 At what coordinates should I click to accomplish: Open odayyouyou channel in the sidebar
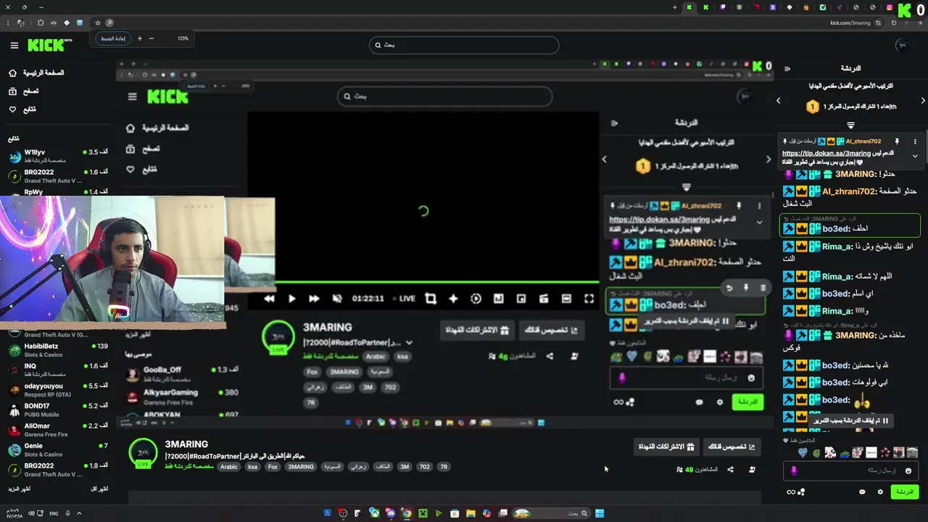58,389
